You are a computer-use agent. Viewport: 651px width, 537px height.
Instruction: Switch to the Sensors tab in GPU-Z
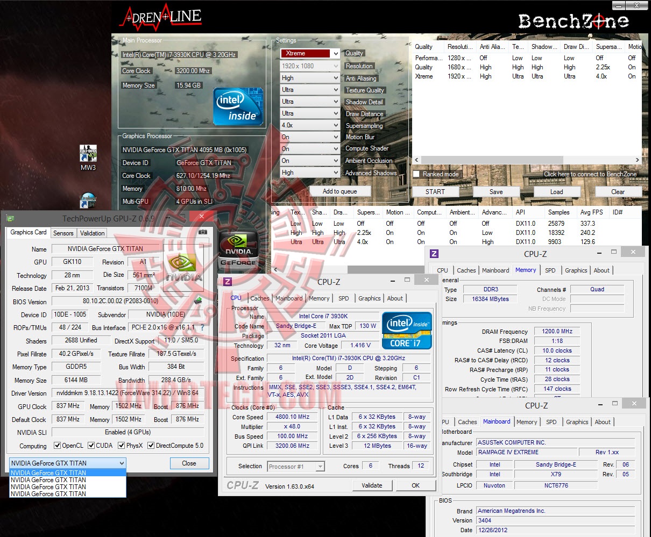pyautogui.click(x=63, y=233)
